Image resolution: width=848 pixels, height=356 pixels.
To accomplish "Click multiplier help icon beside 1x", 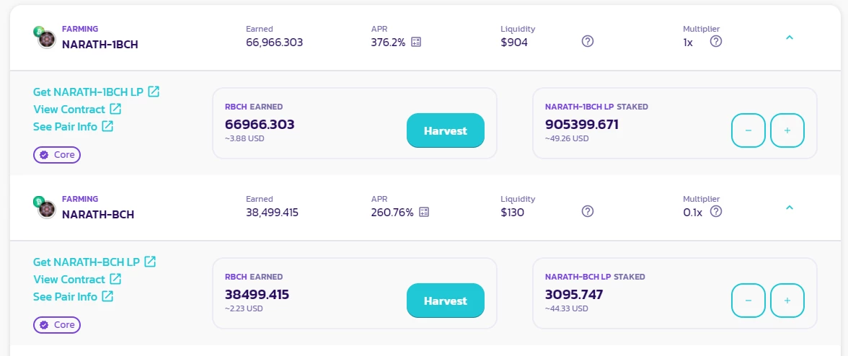I will pos(716,41).
